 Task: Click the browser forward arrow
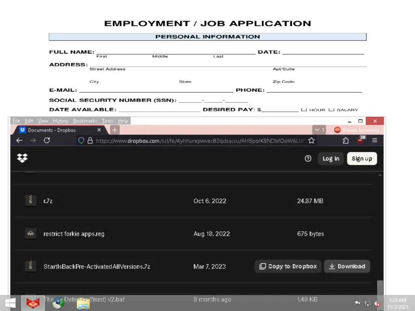33,141
